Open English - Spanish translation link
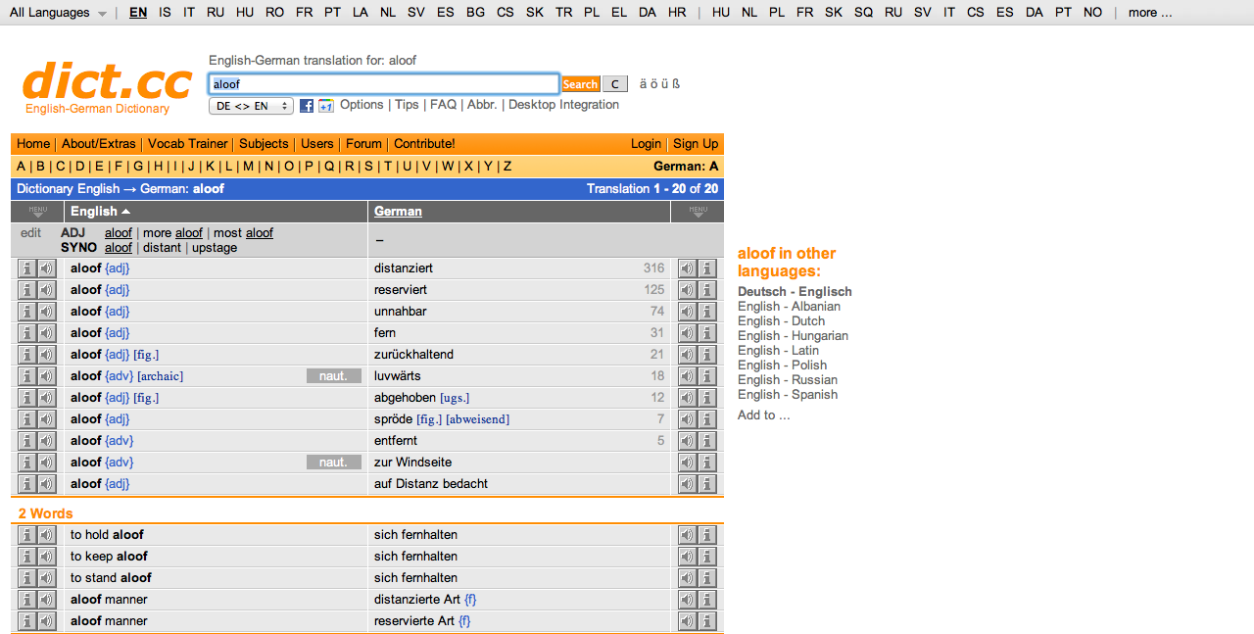1254x634 pixels. (788, 395)
